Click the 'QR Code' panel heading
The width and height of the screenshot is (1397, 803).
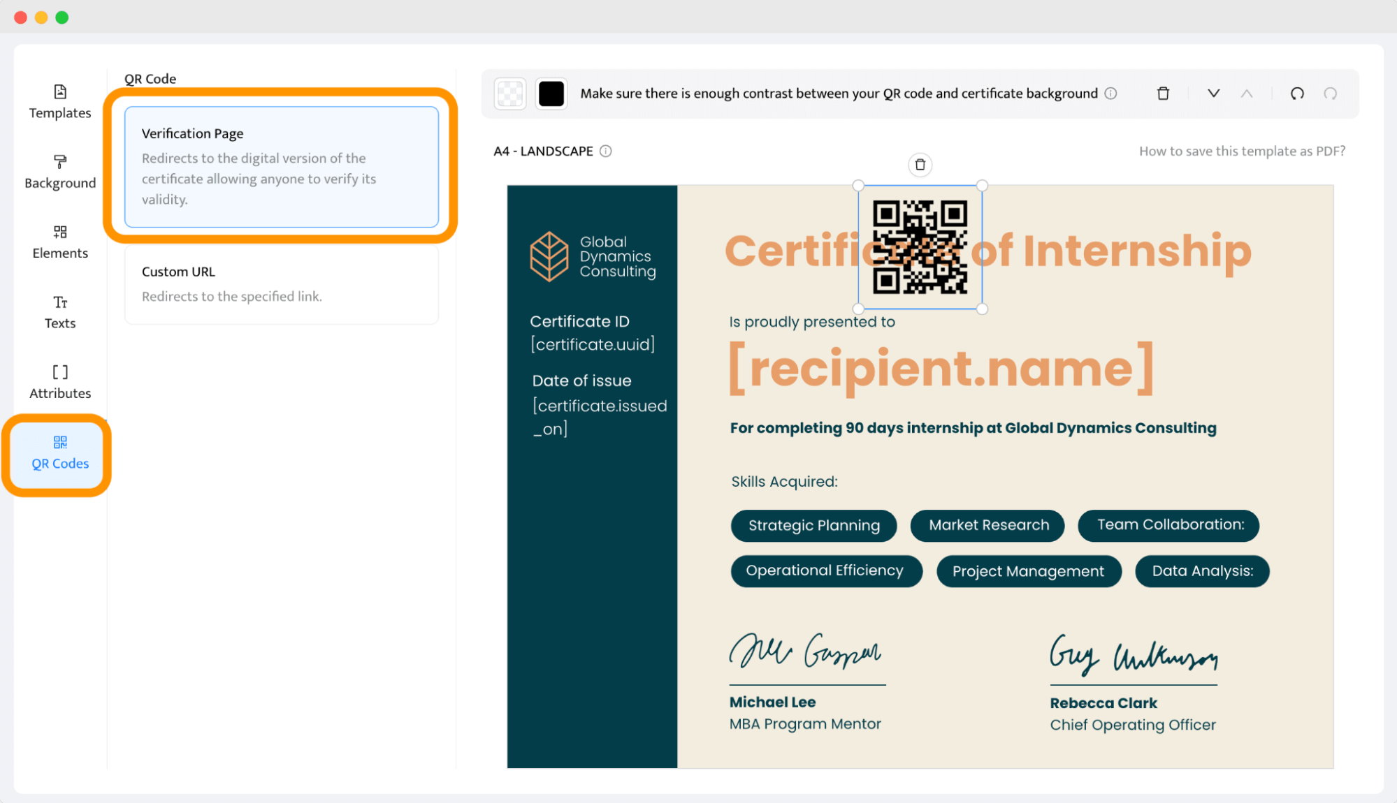pos(150,79)
